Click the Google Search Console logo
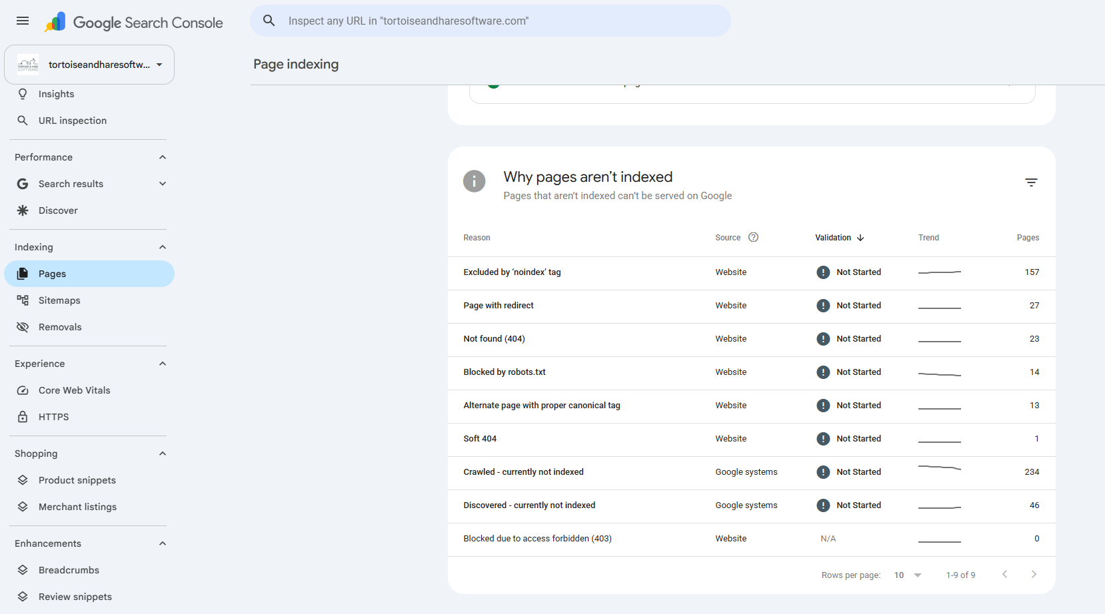Image resolution: width=1105 pixels, height=614 pixels. 134,22
